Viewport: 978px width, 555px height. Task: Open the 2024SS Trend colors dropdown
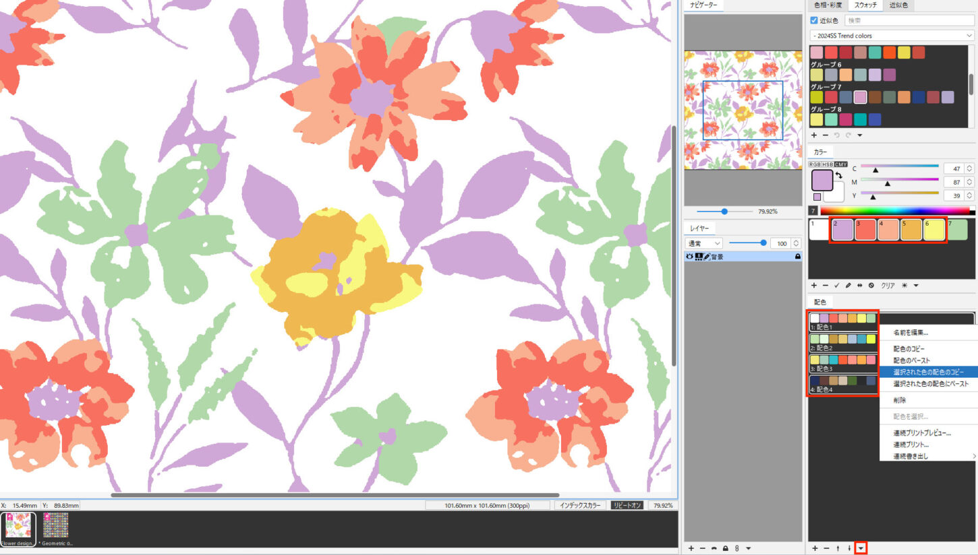tap(891, 36)
